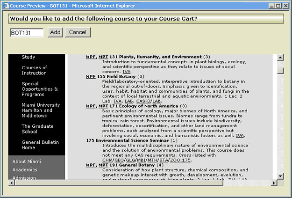Click the horizontal scrollbar left arrow
The image size is (292, 198).
[12, 183]
